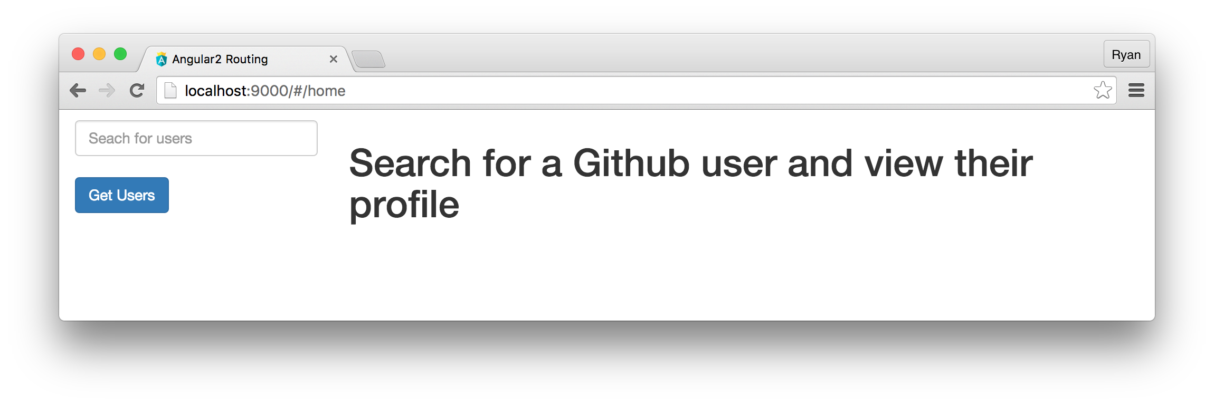Reload the localhost page

[x=137, y=91]
